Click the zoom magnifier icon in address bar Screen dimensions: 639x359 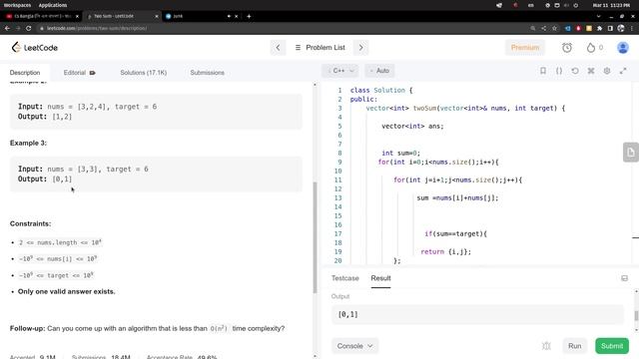point(532,28)
